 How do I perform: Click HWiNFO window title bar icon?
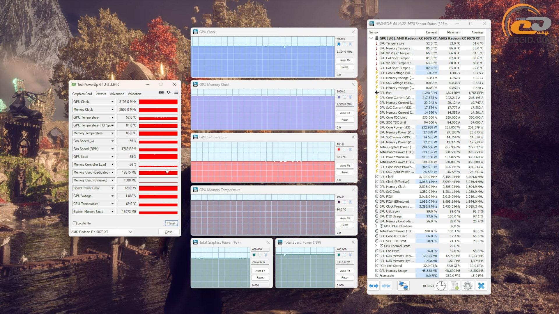coord(372,24)
